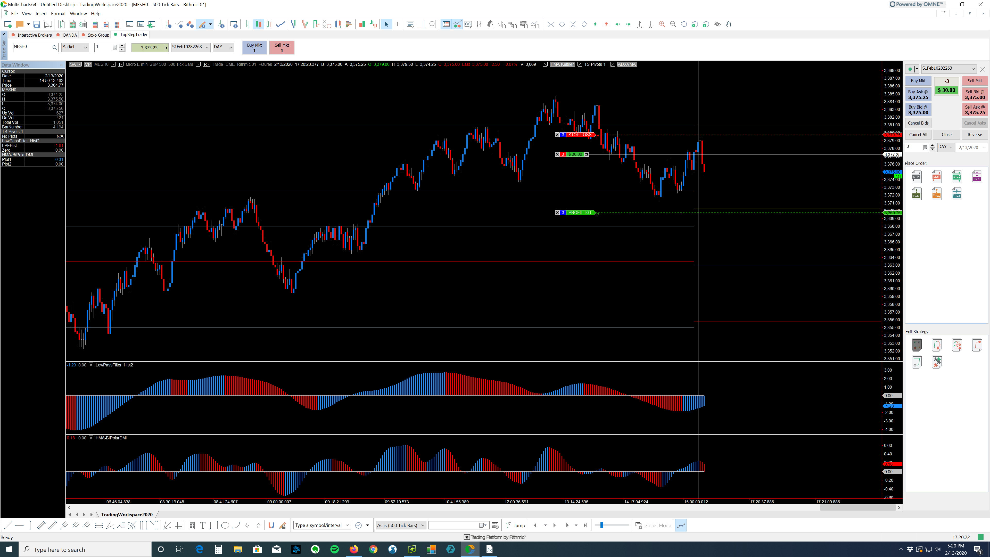This screenshot has height=557, width=990.
Task: Click the Cancel Bids button
Action: pyautogui.click(x=918, y=123)
